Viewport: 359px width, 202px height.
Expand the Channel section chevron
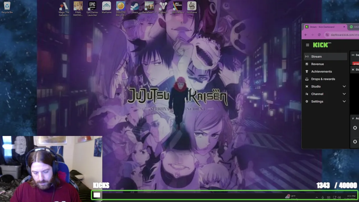(x=344, y=94)
